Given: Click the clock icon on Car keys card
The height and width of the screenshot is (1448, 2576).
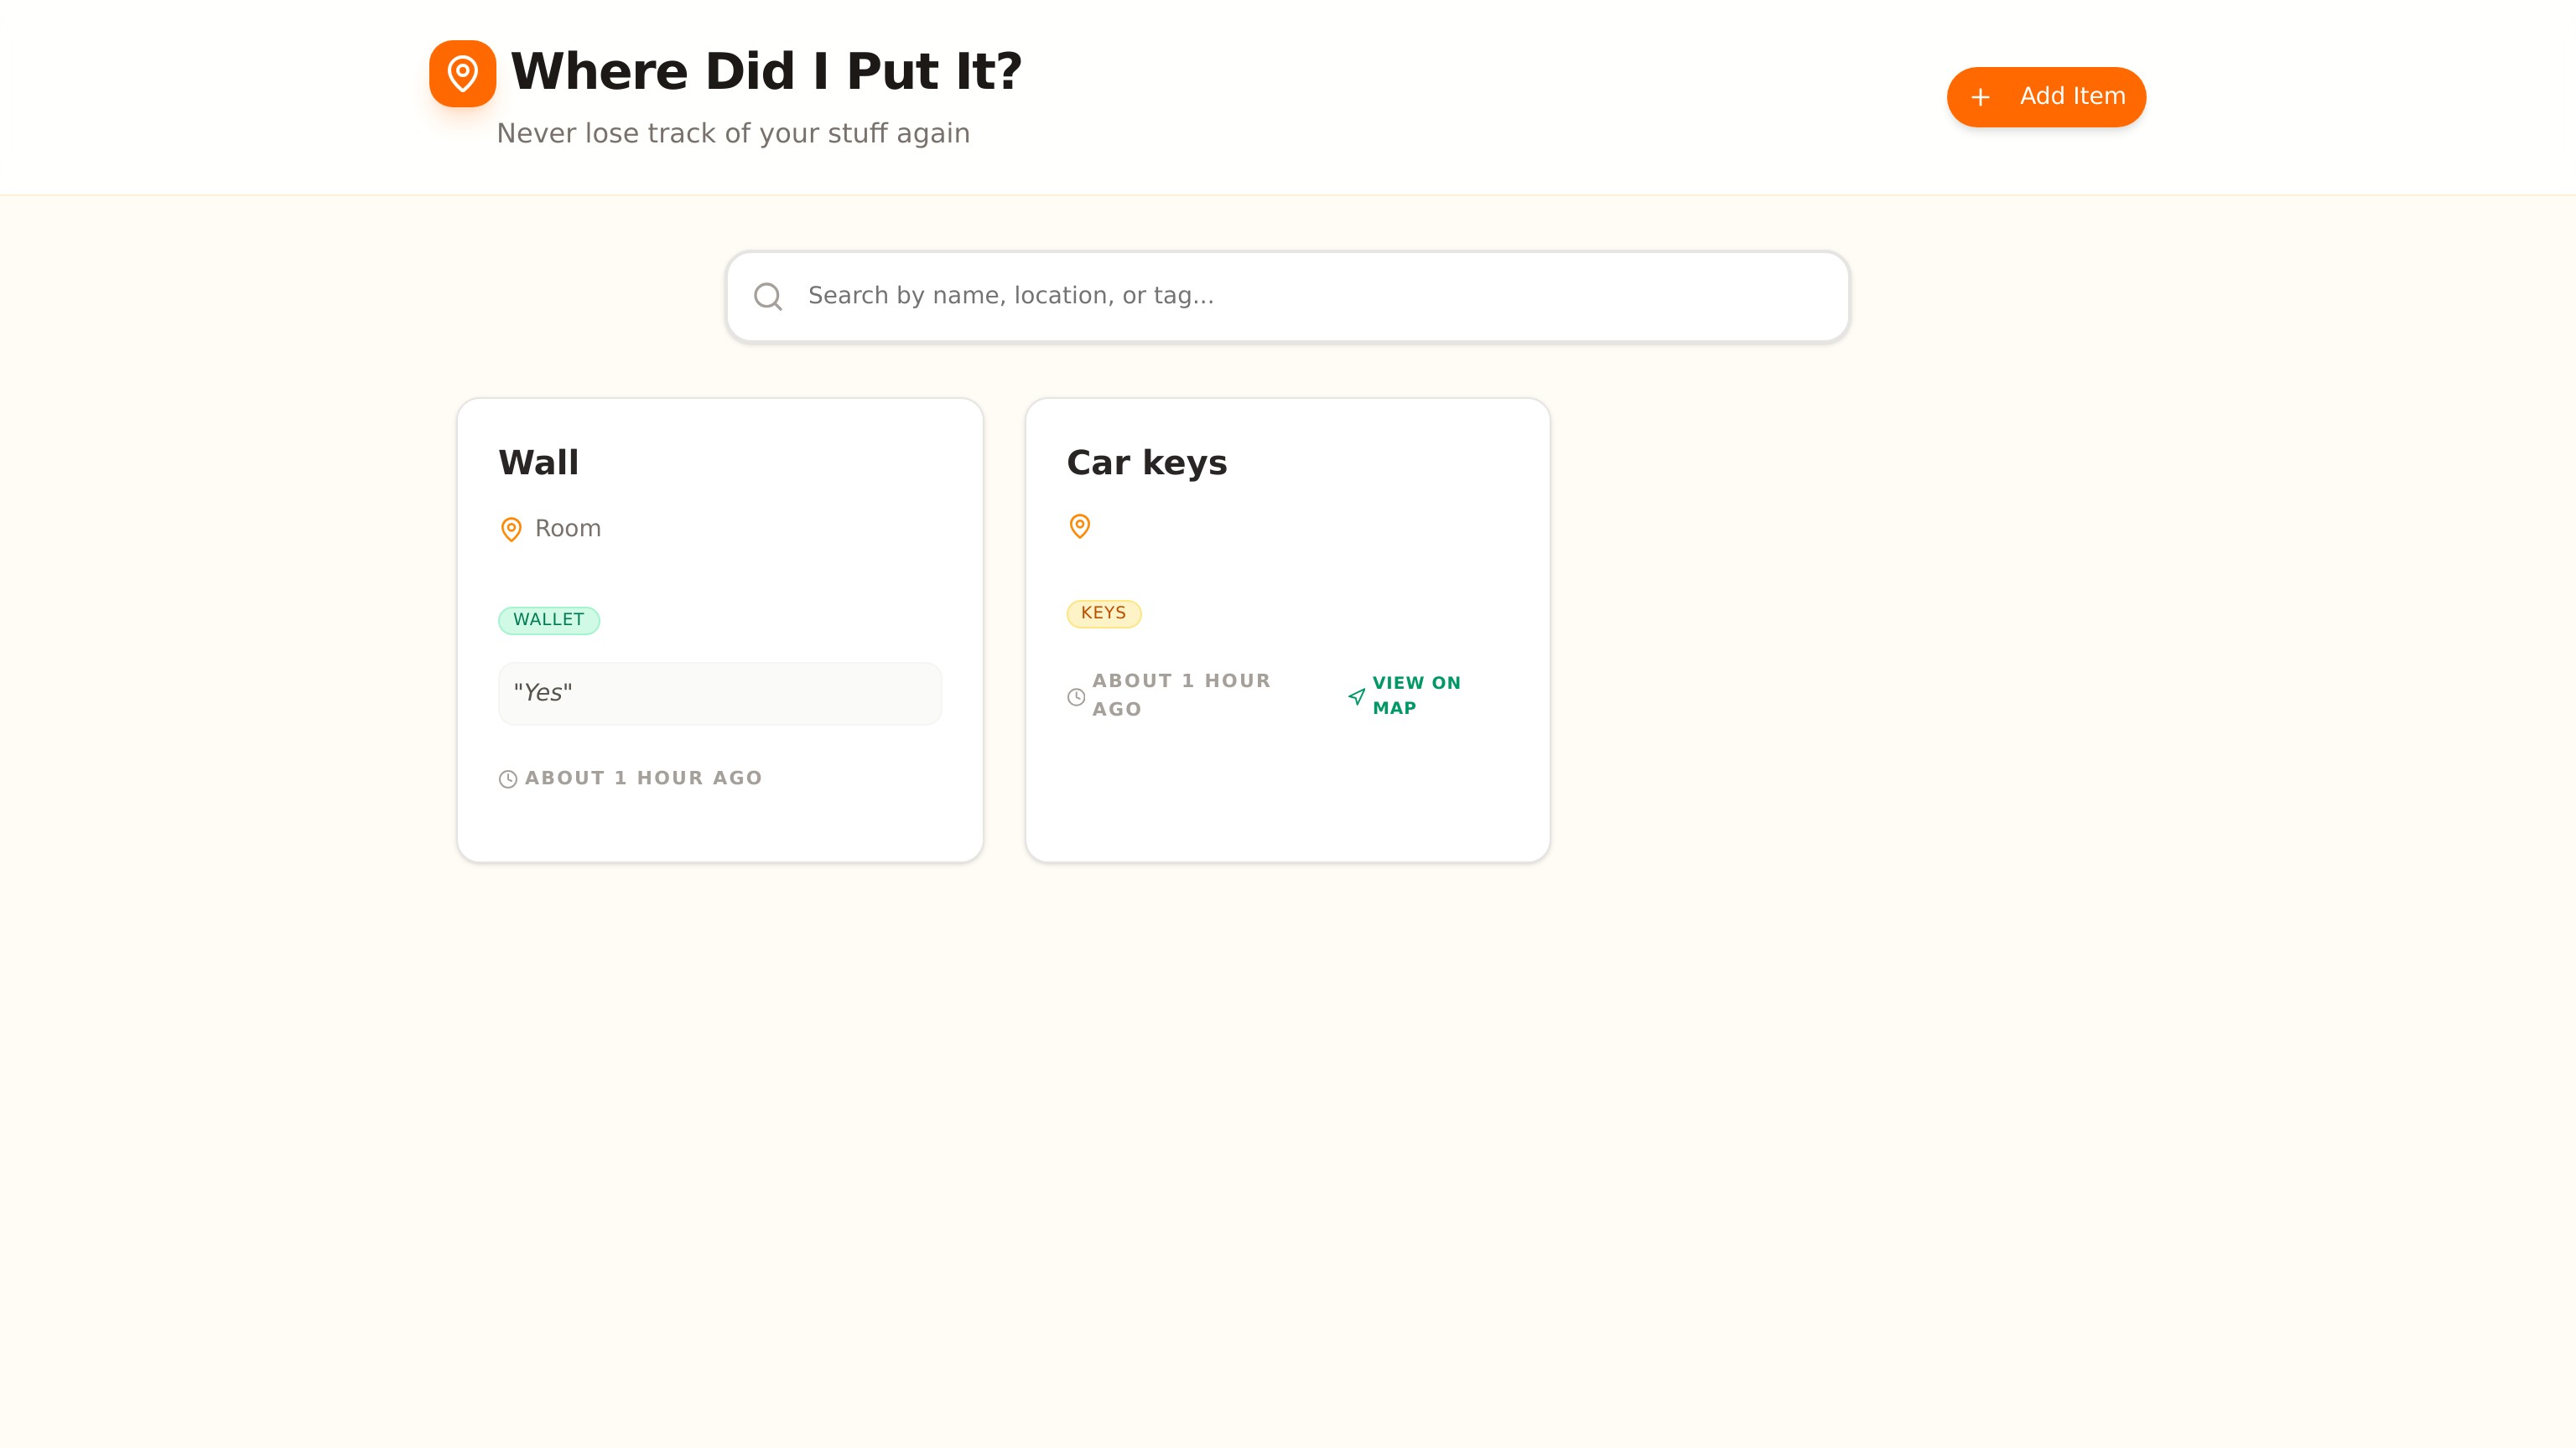Looking at the screenshot, I should point(1076,696).
